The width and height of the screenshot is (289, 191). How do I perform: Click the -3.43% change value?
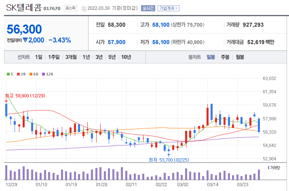60,40
